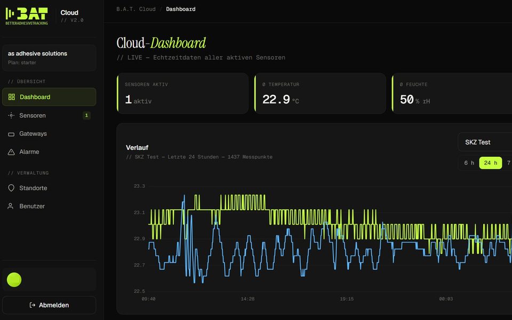Select the 24 h time range

coord(491,163)
